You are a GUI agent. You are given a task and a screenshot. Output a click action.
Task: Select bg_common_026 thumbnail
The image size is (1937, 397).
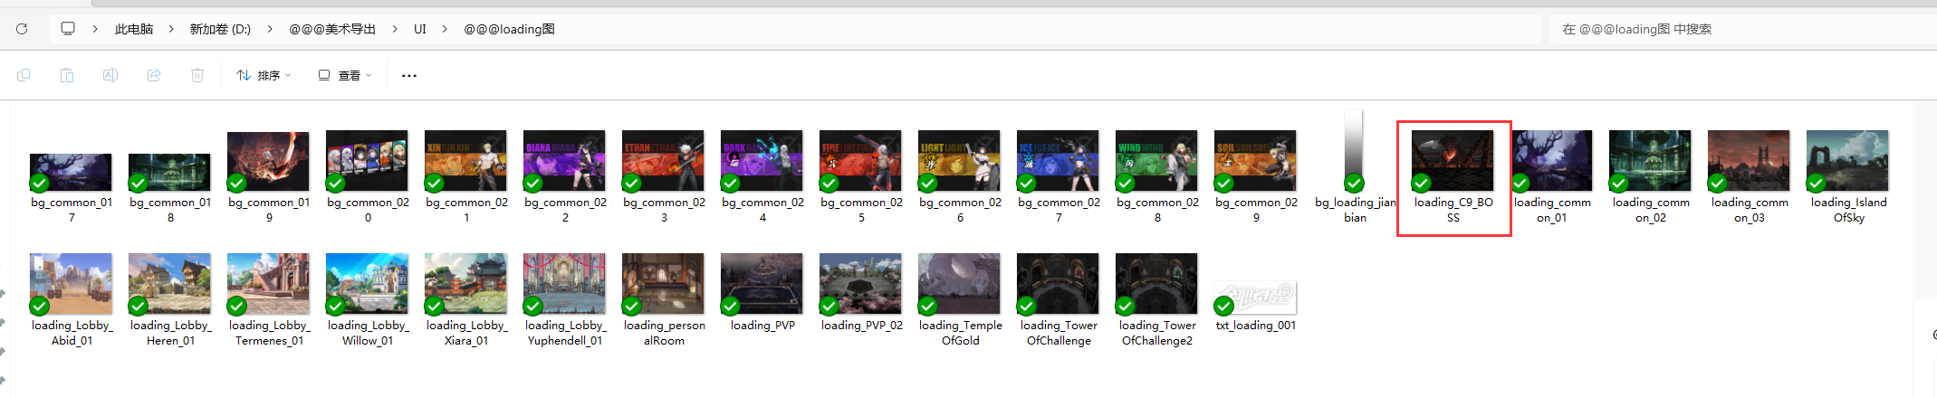coord(959,161)
